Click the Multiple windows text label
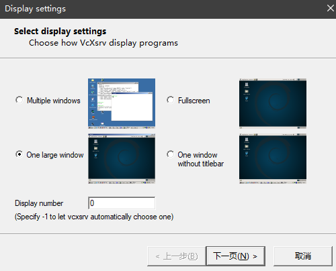The width and height of the screenshot is (336, 271). (54, 101)
